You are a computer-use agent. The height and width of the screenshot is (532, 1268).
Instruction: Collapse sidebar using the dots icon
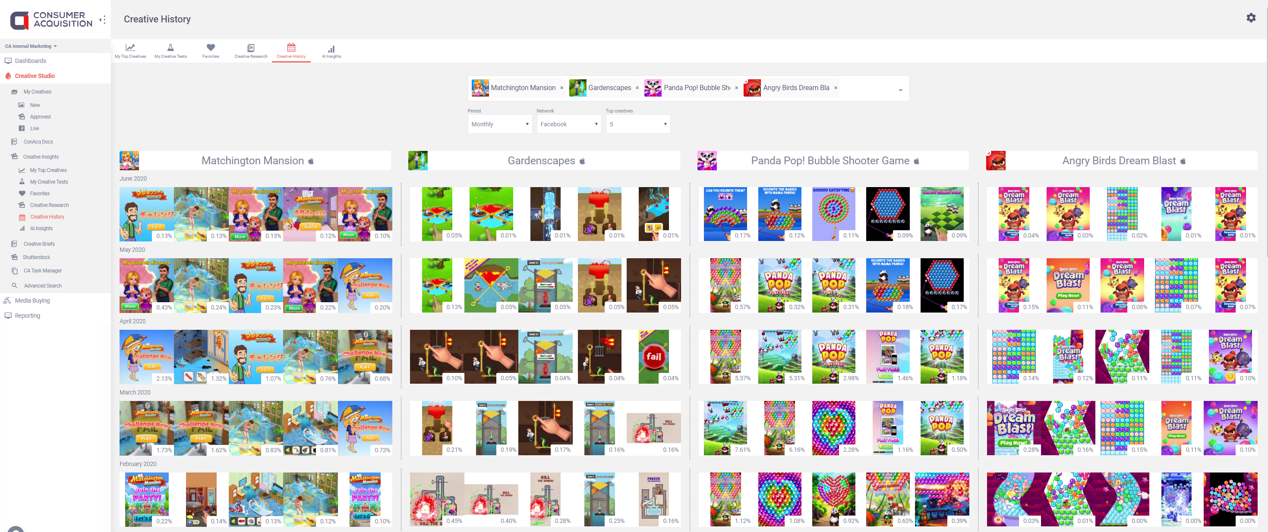pyautogui.click(x=102, y=20)
